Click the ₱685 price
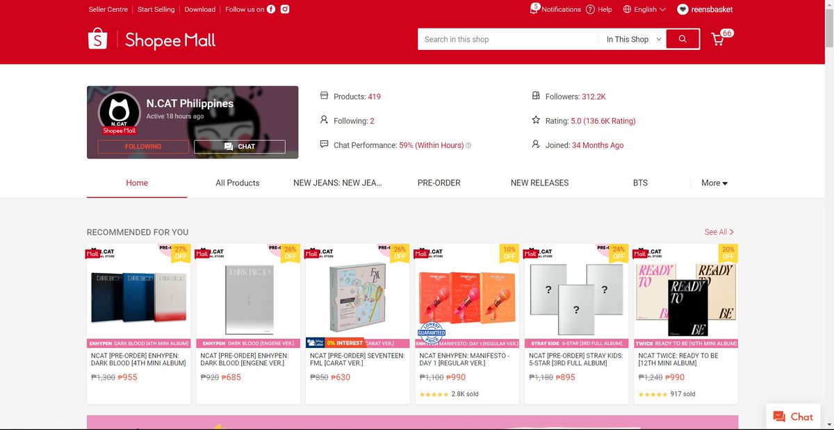 point(233,377)
